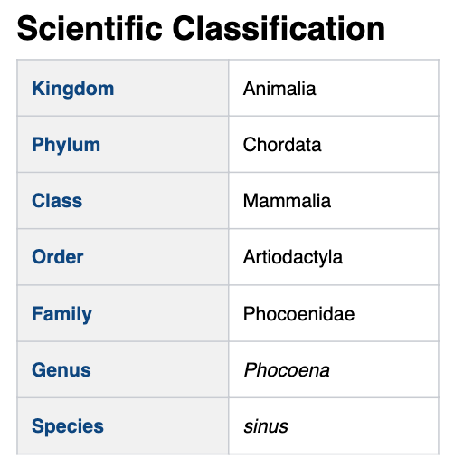Open the Genus link

pyautogui.click(x=61, y=370)
